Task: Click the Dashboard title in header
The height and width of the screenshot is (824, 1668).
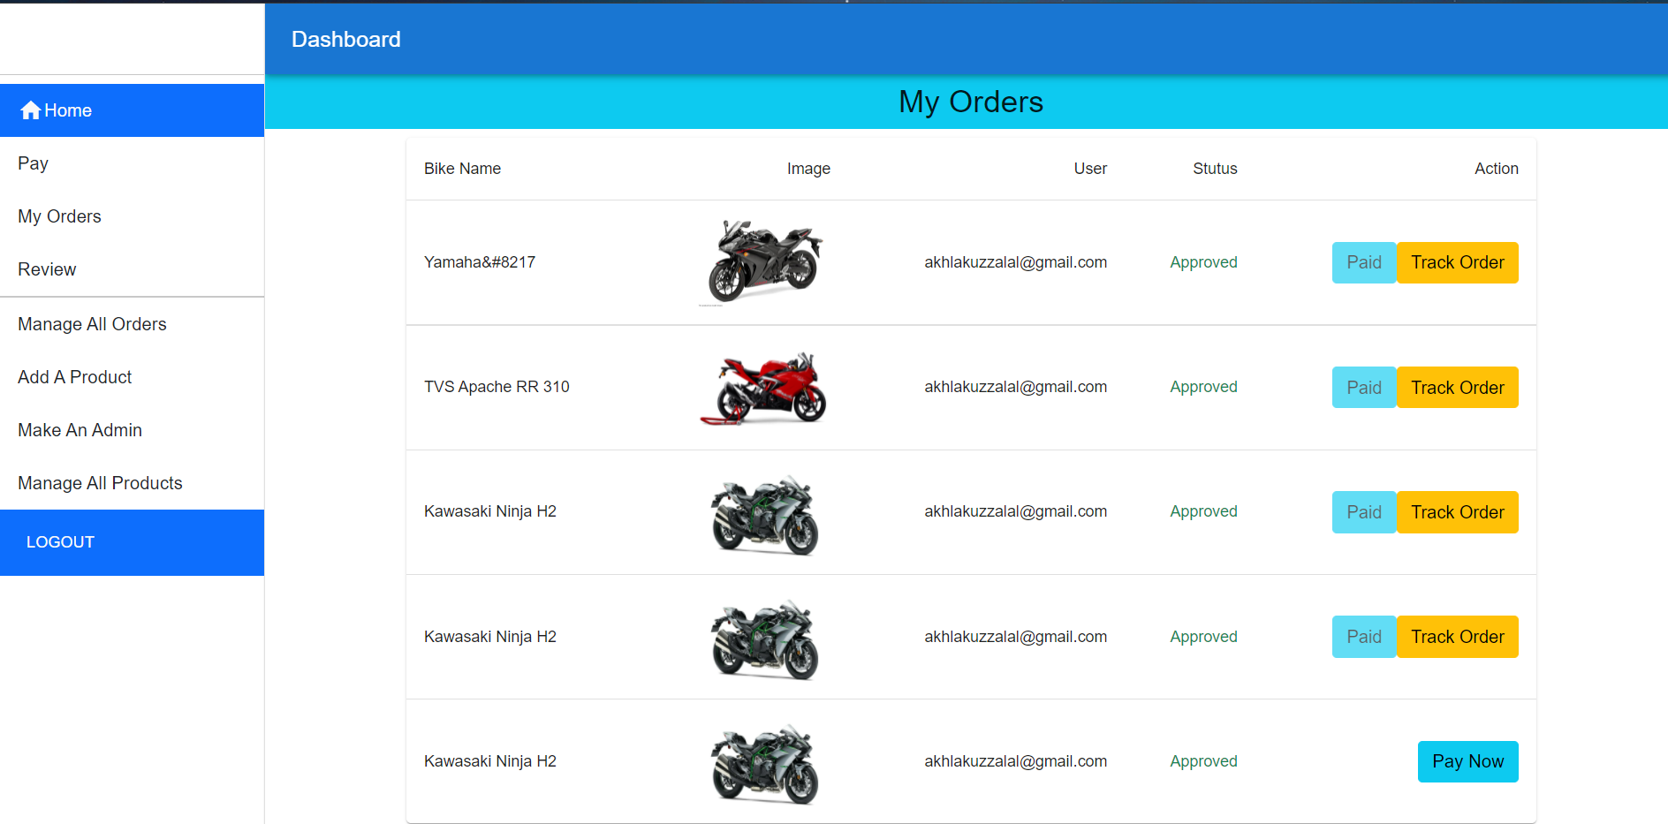Action: tap(345, 40)
